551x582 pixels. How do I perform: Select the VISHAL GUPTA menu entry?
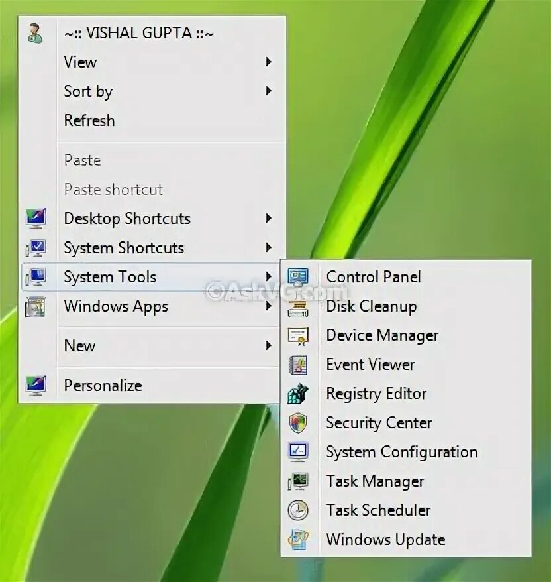coord(152,33)
